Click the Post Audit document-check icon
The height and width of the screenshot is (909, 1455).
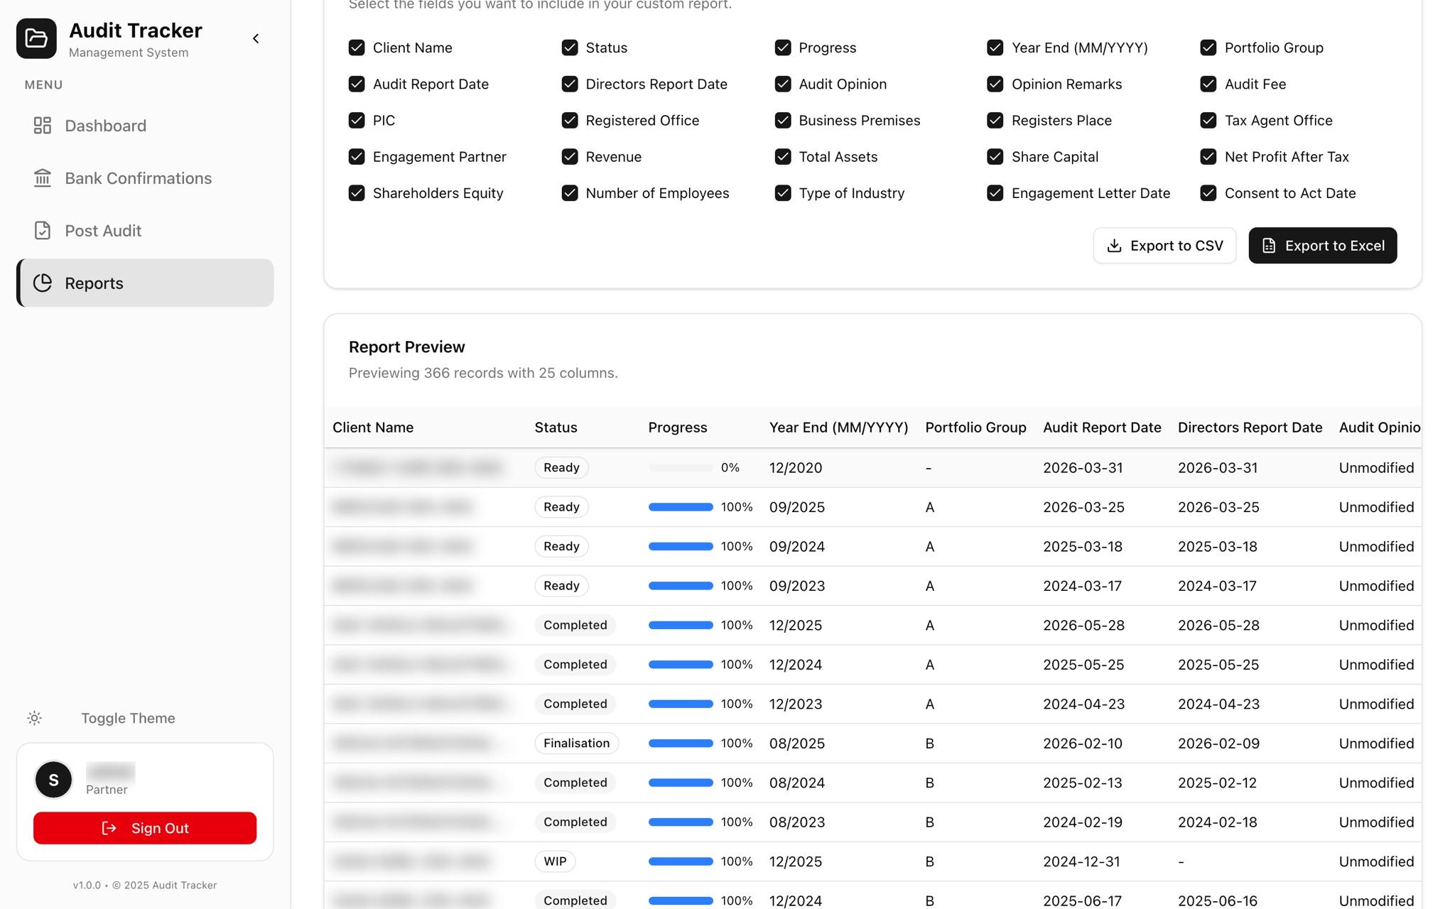pos(43,231)
